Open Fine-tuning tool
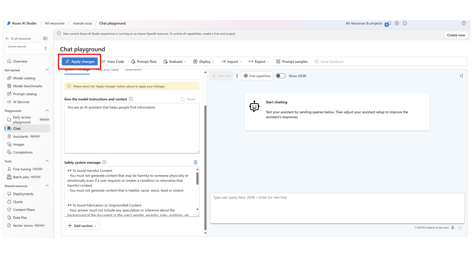Viewport: 472px width, 265px height. pos(25,169)
